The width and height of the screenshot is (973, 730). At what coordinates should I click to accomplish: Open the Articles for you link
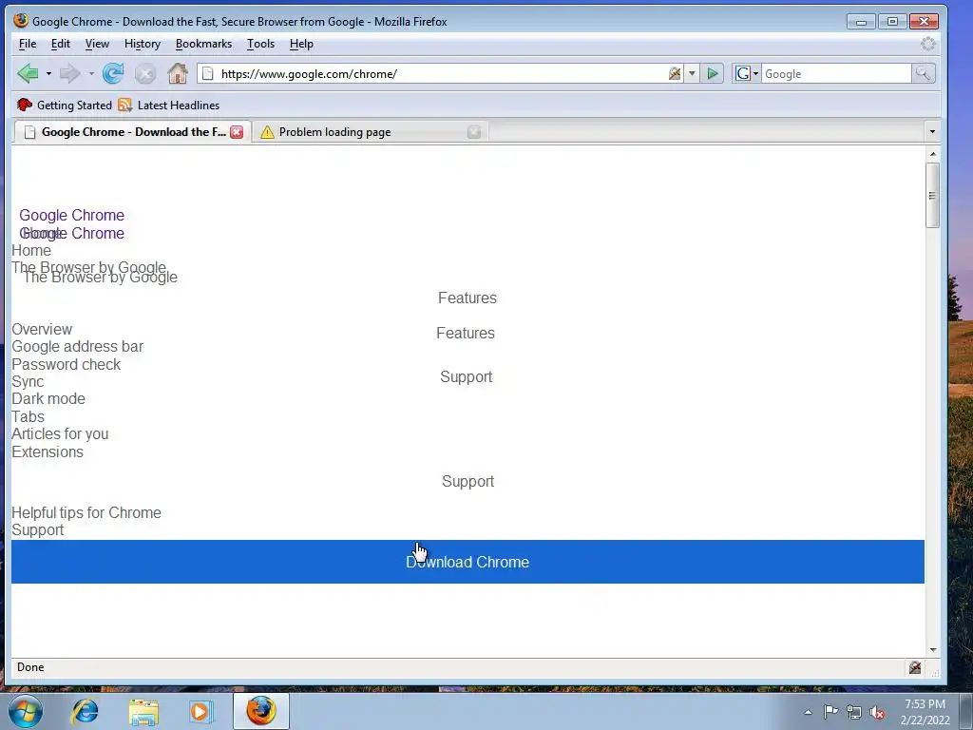60,433
